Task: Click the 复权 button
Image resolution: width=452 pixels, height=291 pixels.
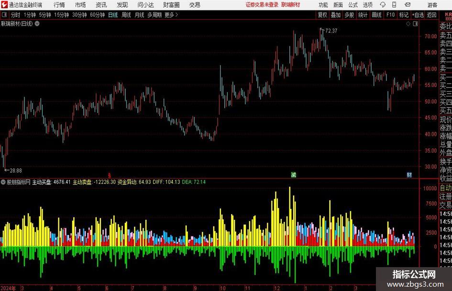Action: pos(322,15)
